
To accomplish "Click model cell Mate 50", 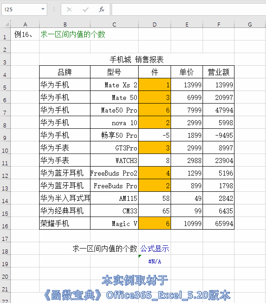I will (114, 97).
